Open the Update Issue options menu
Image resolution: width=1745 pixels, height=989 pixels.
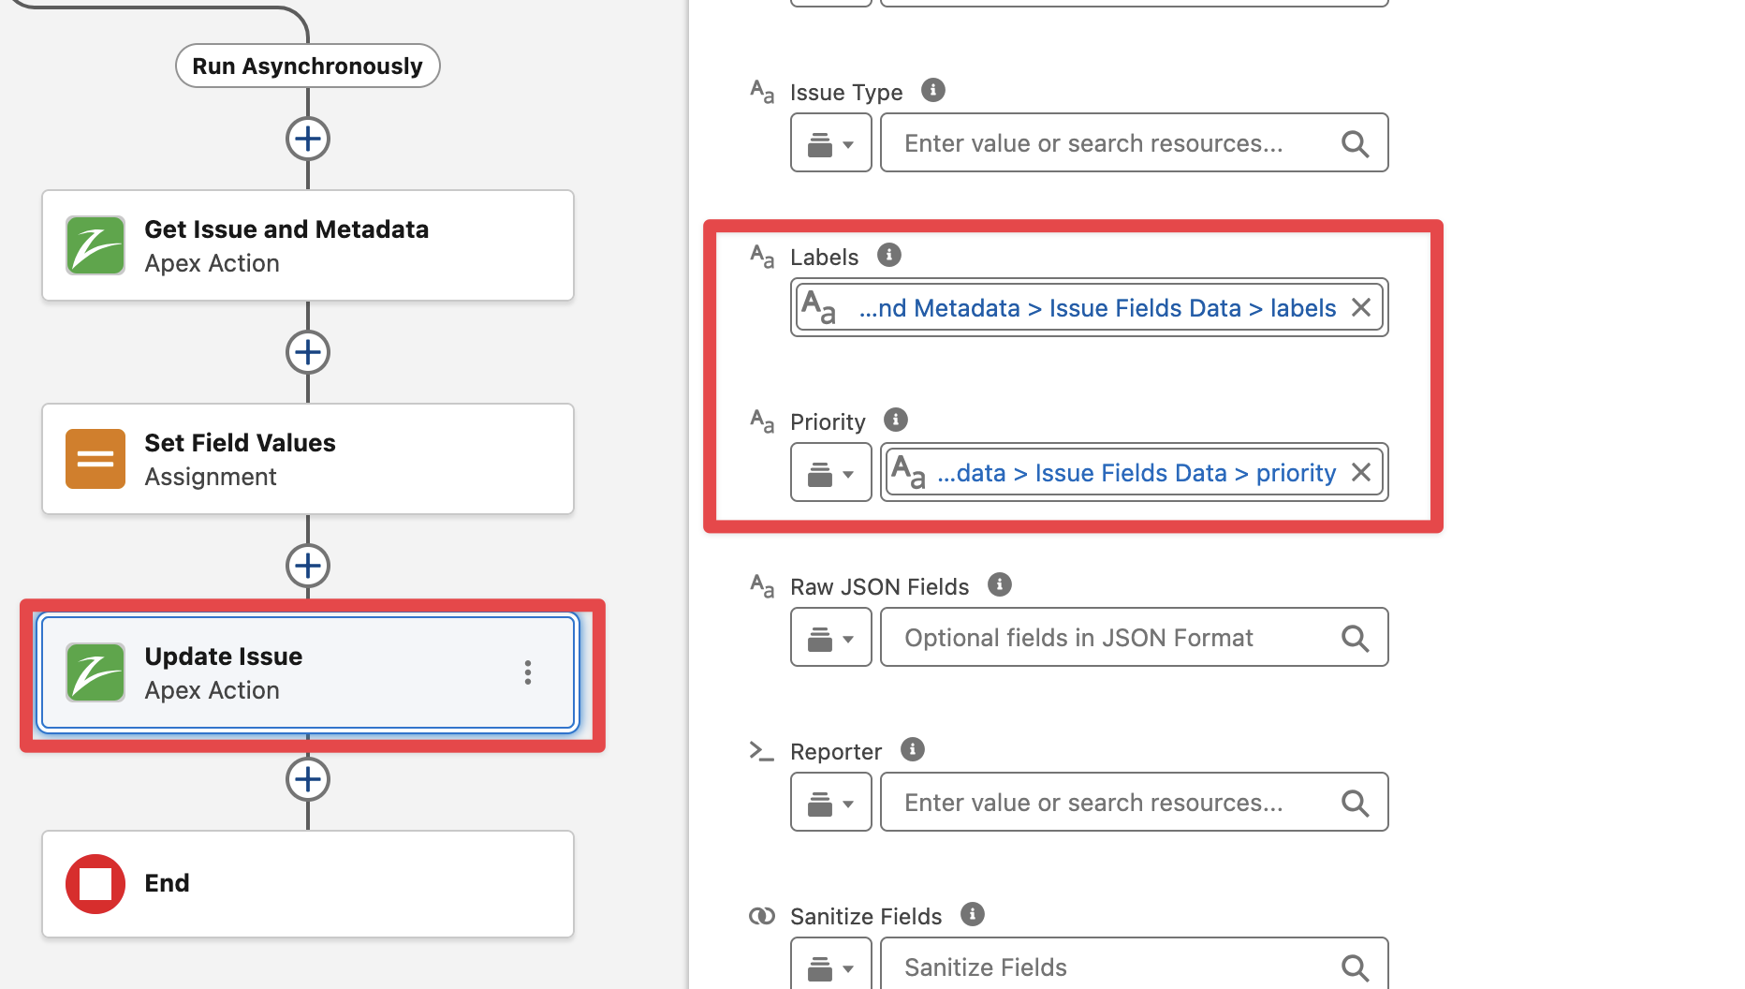[528, 672]
